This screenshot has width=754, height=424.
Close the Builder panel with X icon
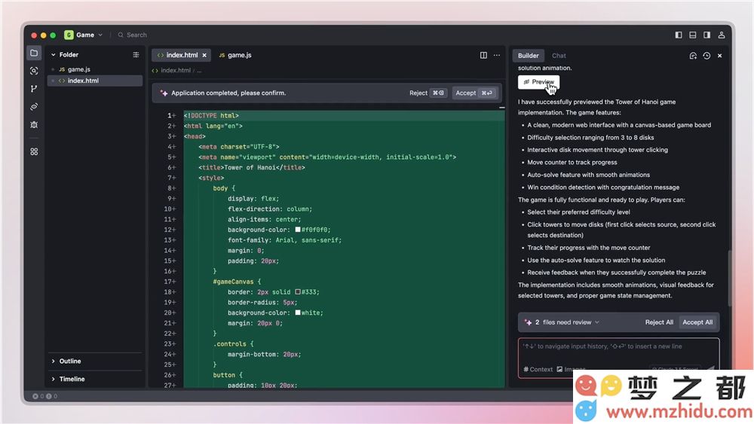coord(720,56)
